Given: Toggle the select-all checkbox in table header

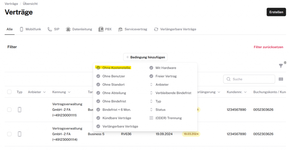Looking at the screenshot, I should pyautogui.click(x=9, y=92).
